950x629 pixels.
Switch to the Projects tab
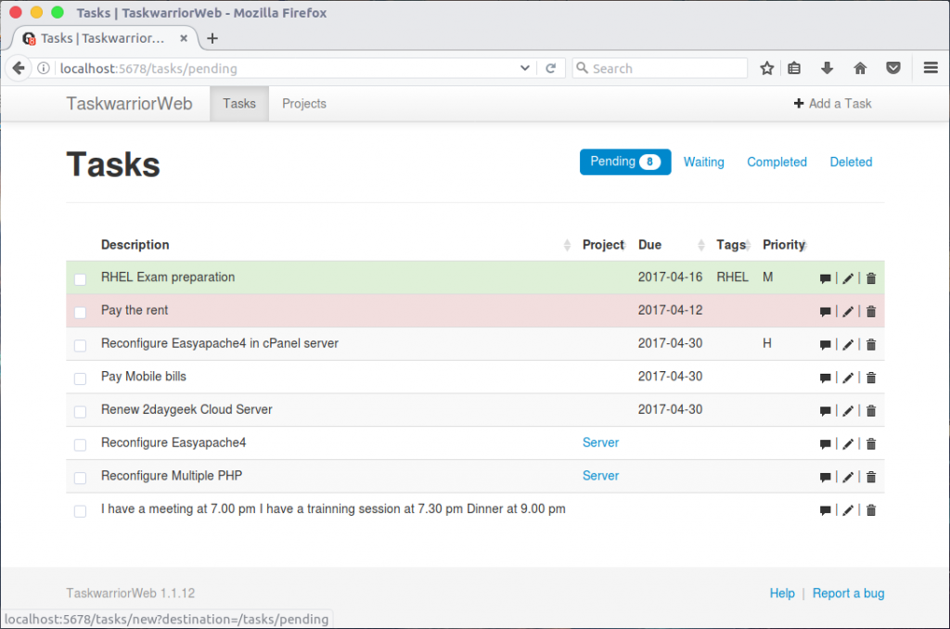[303, 103]
